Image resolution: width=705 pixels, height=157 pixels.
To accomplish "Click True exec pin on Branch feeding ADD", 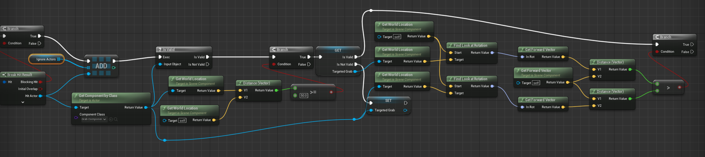I will (x=39, y=36).
